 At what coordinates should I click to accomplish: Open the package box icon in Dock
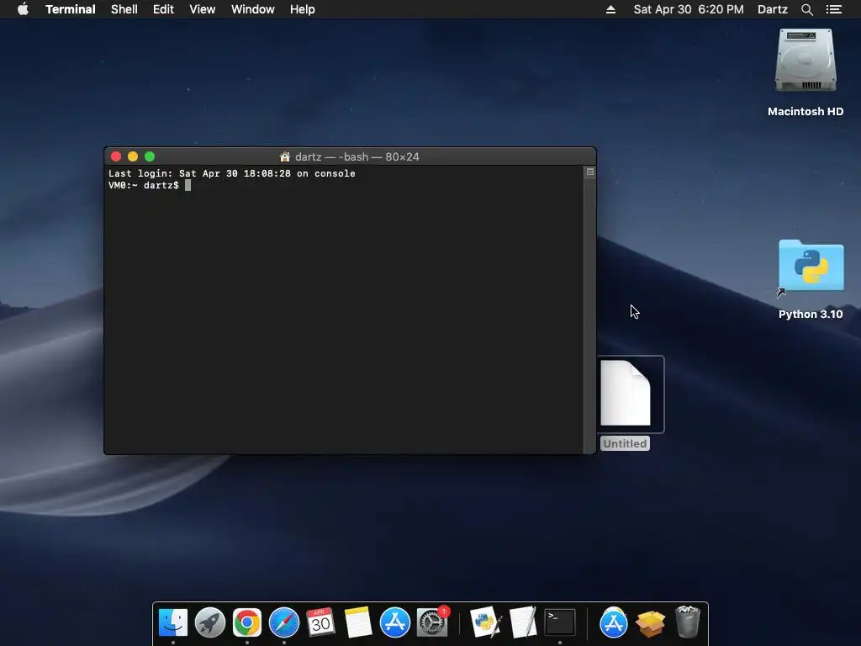(x=650, y=623)
